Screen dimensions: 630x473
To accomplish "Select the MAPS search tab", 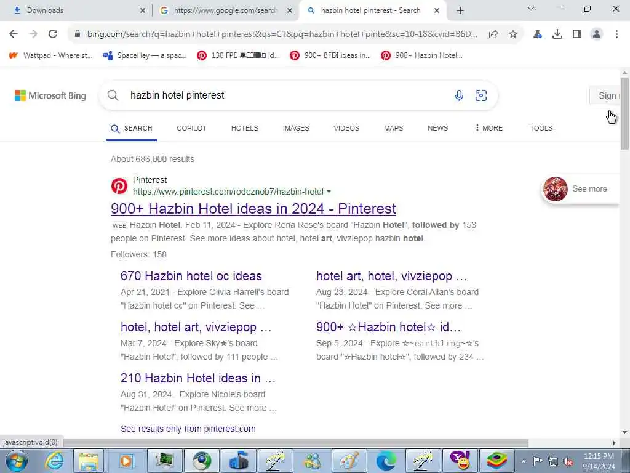I will 393,128.
